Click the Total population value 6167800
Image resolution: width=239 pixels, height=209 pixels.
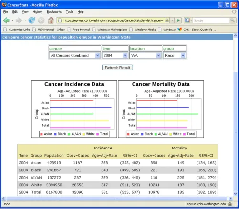point(54,192)
